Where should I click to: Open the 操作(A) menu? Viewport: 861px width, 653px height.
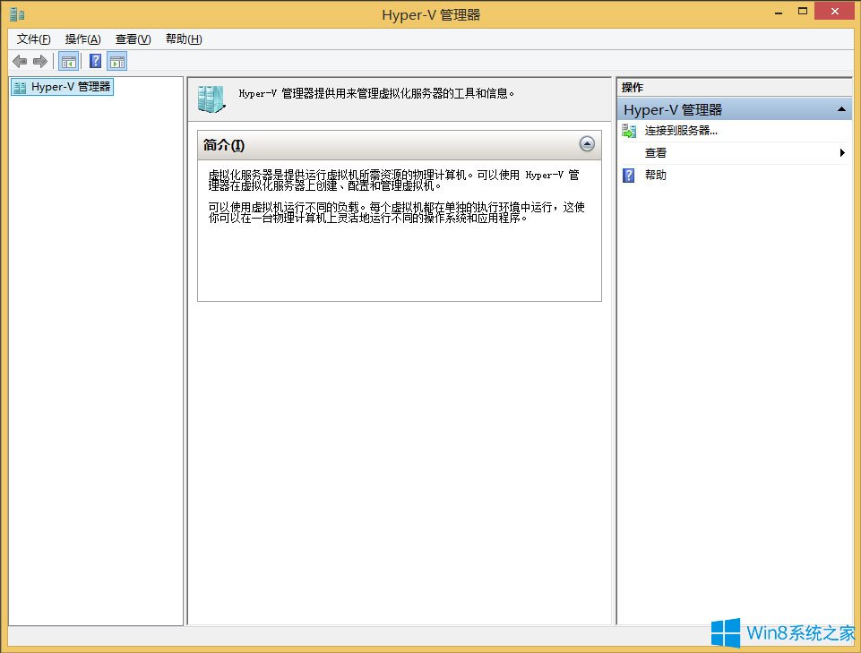tap(83, 39)
